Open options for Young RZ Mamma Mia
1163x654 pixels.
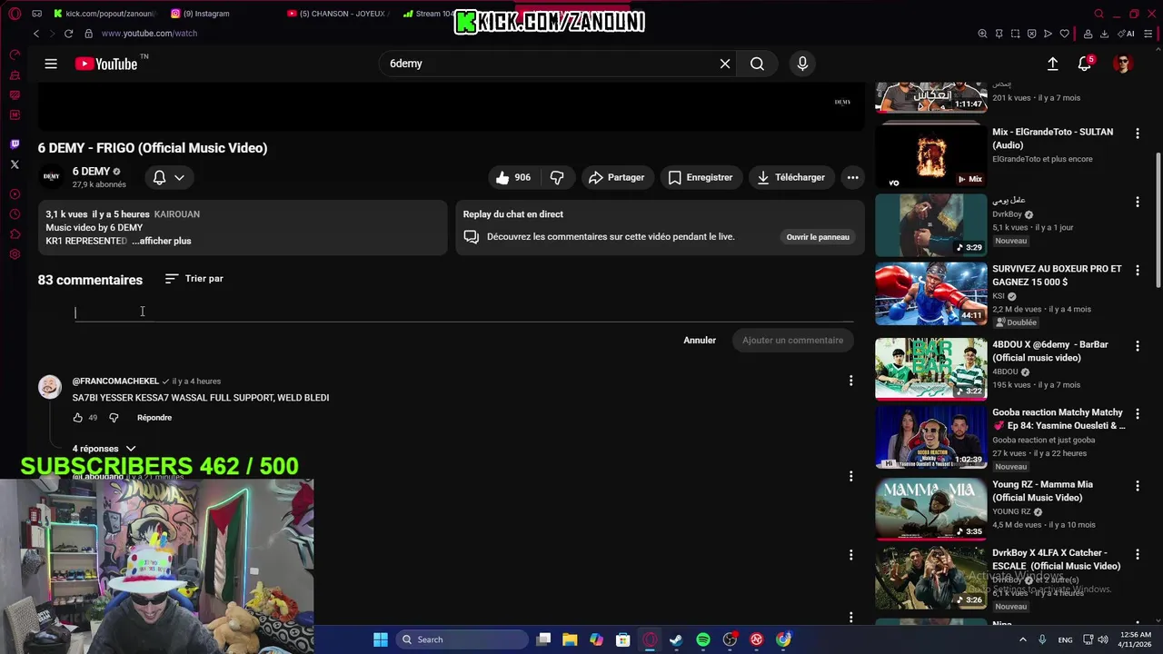pos(1137,486)
